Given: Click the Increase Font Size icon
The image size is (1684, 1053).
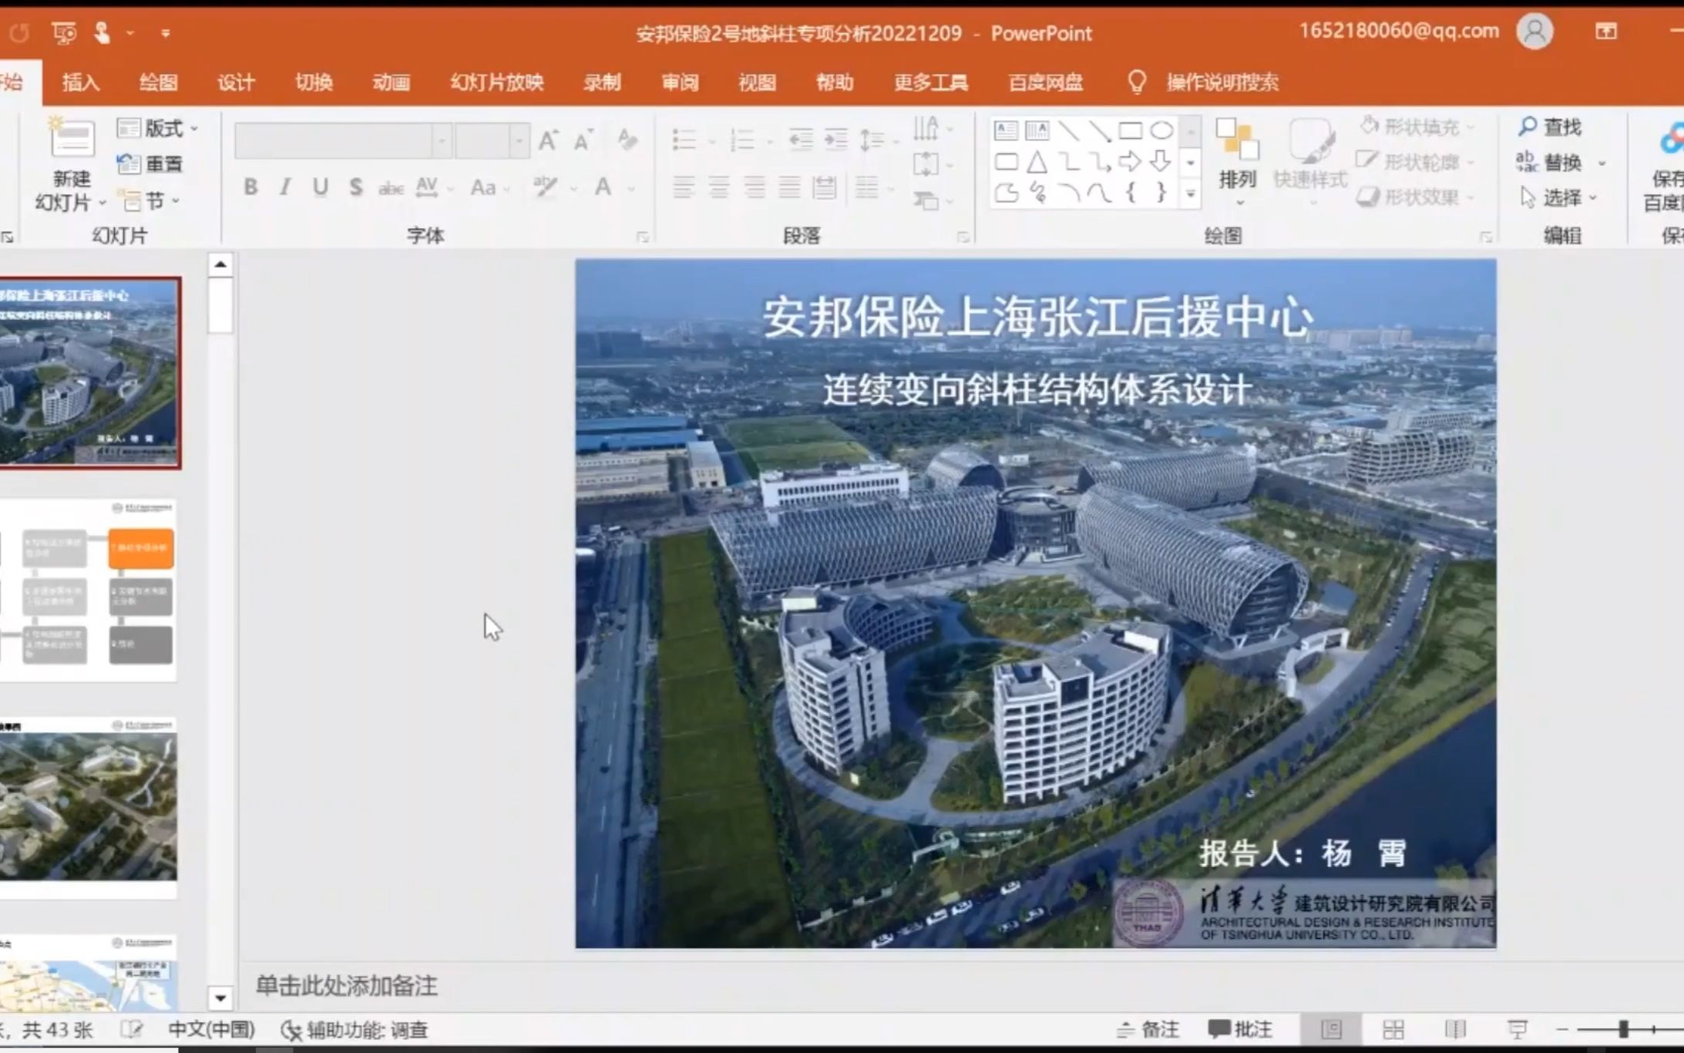Looking at the screenshot, I should click(x=548, y=140).
